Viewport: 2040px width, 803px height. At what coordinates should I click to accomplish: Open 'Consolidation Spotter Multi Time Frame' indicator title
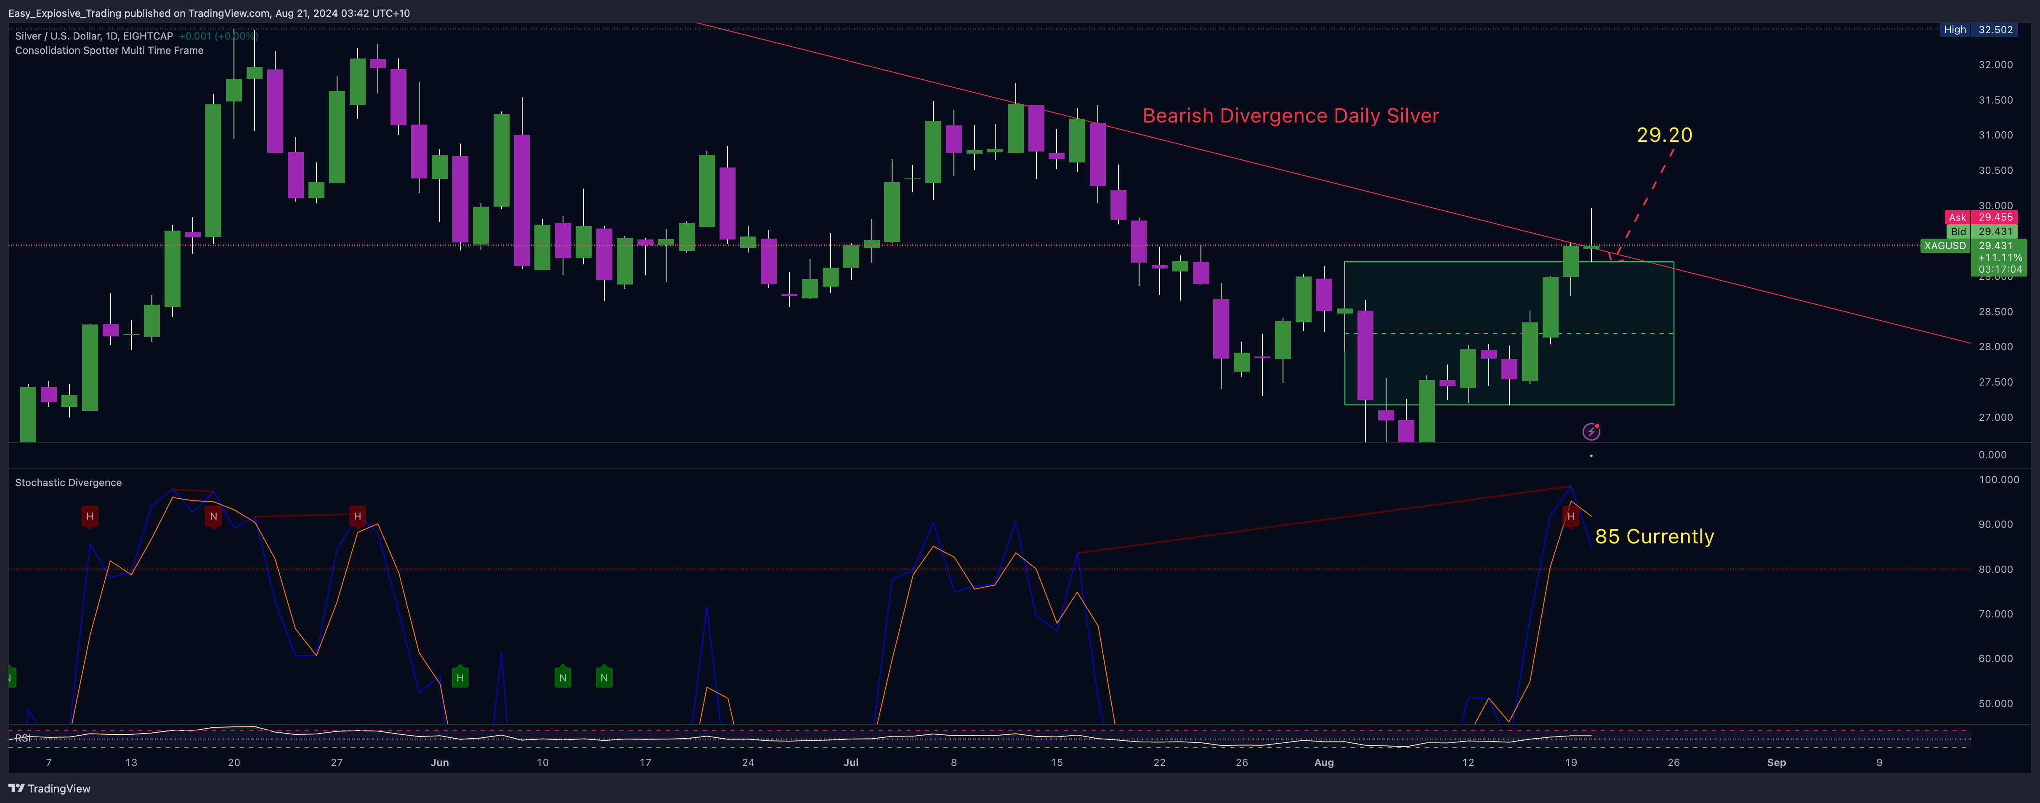pos(109,50)
